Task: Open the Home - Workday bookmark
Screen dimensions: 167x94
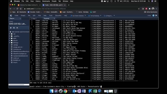Action: tap(82, 12)
